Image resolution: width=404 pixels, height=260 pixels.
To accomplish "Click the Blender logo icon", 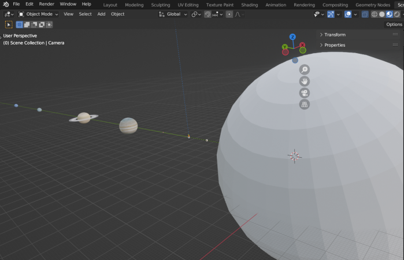I will click(5, 4).
